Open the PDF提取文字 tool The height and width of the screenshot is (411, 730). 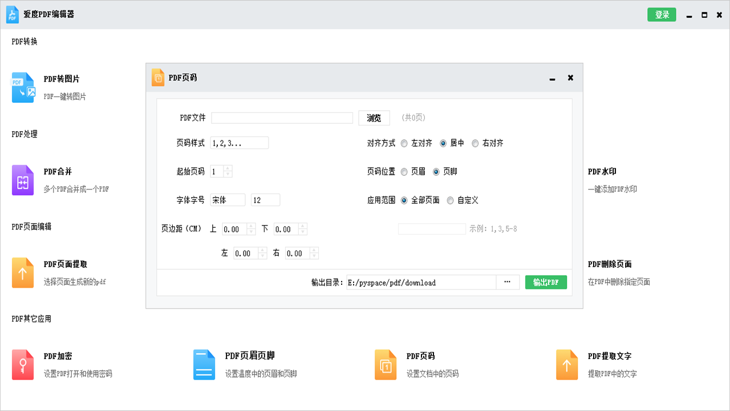[x=567, y=364]
